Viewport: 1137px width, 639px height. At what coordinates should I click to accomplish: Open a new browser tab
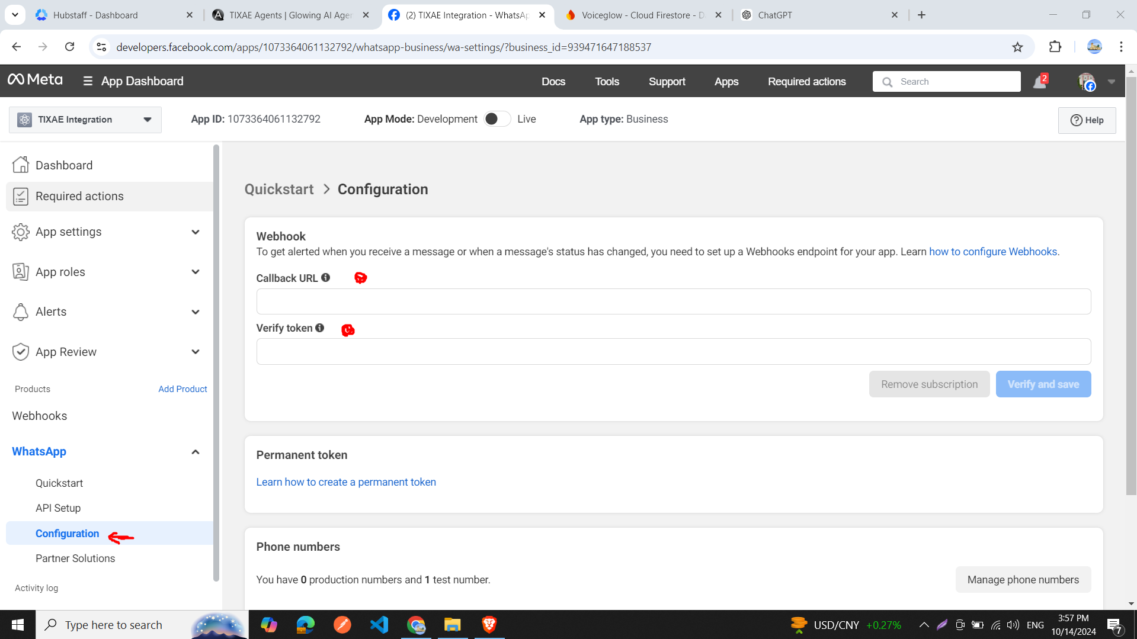[x=921, y=15]
